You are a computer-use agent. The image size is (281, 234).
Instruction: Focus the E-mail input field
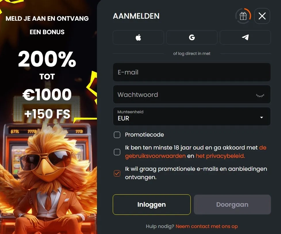(x=192, y=72)
